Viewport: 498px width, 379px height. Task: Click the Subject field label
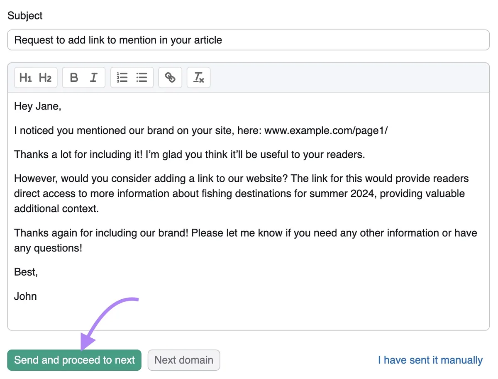click(x=25, y=16)
